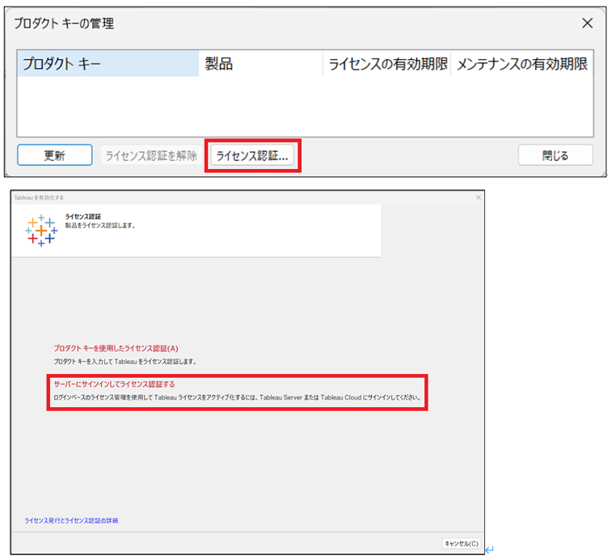Sort by メンテナンスの有効期限 column header
The width and height of the screenshot is (608, 560).
click(521, 64)
